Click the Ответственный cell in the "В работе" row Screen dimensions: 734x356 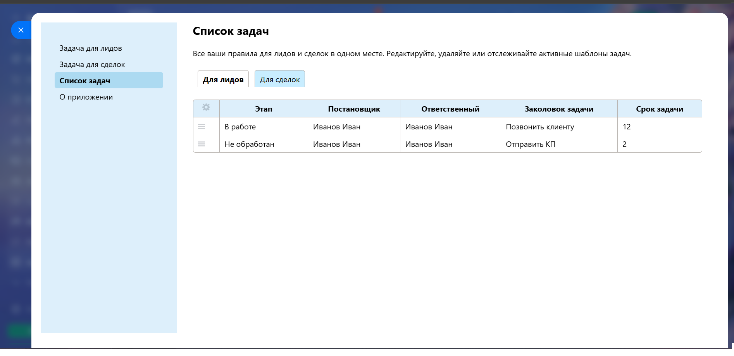click(451, 127)
